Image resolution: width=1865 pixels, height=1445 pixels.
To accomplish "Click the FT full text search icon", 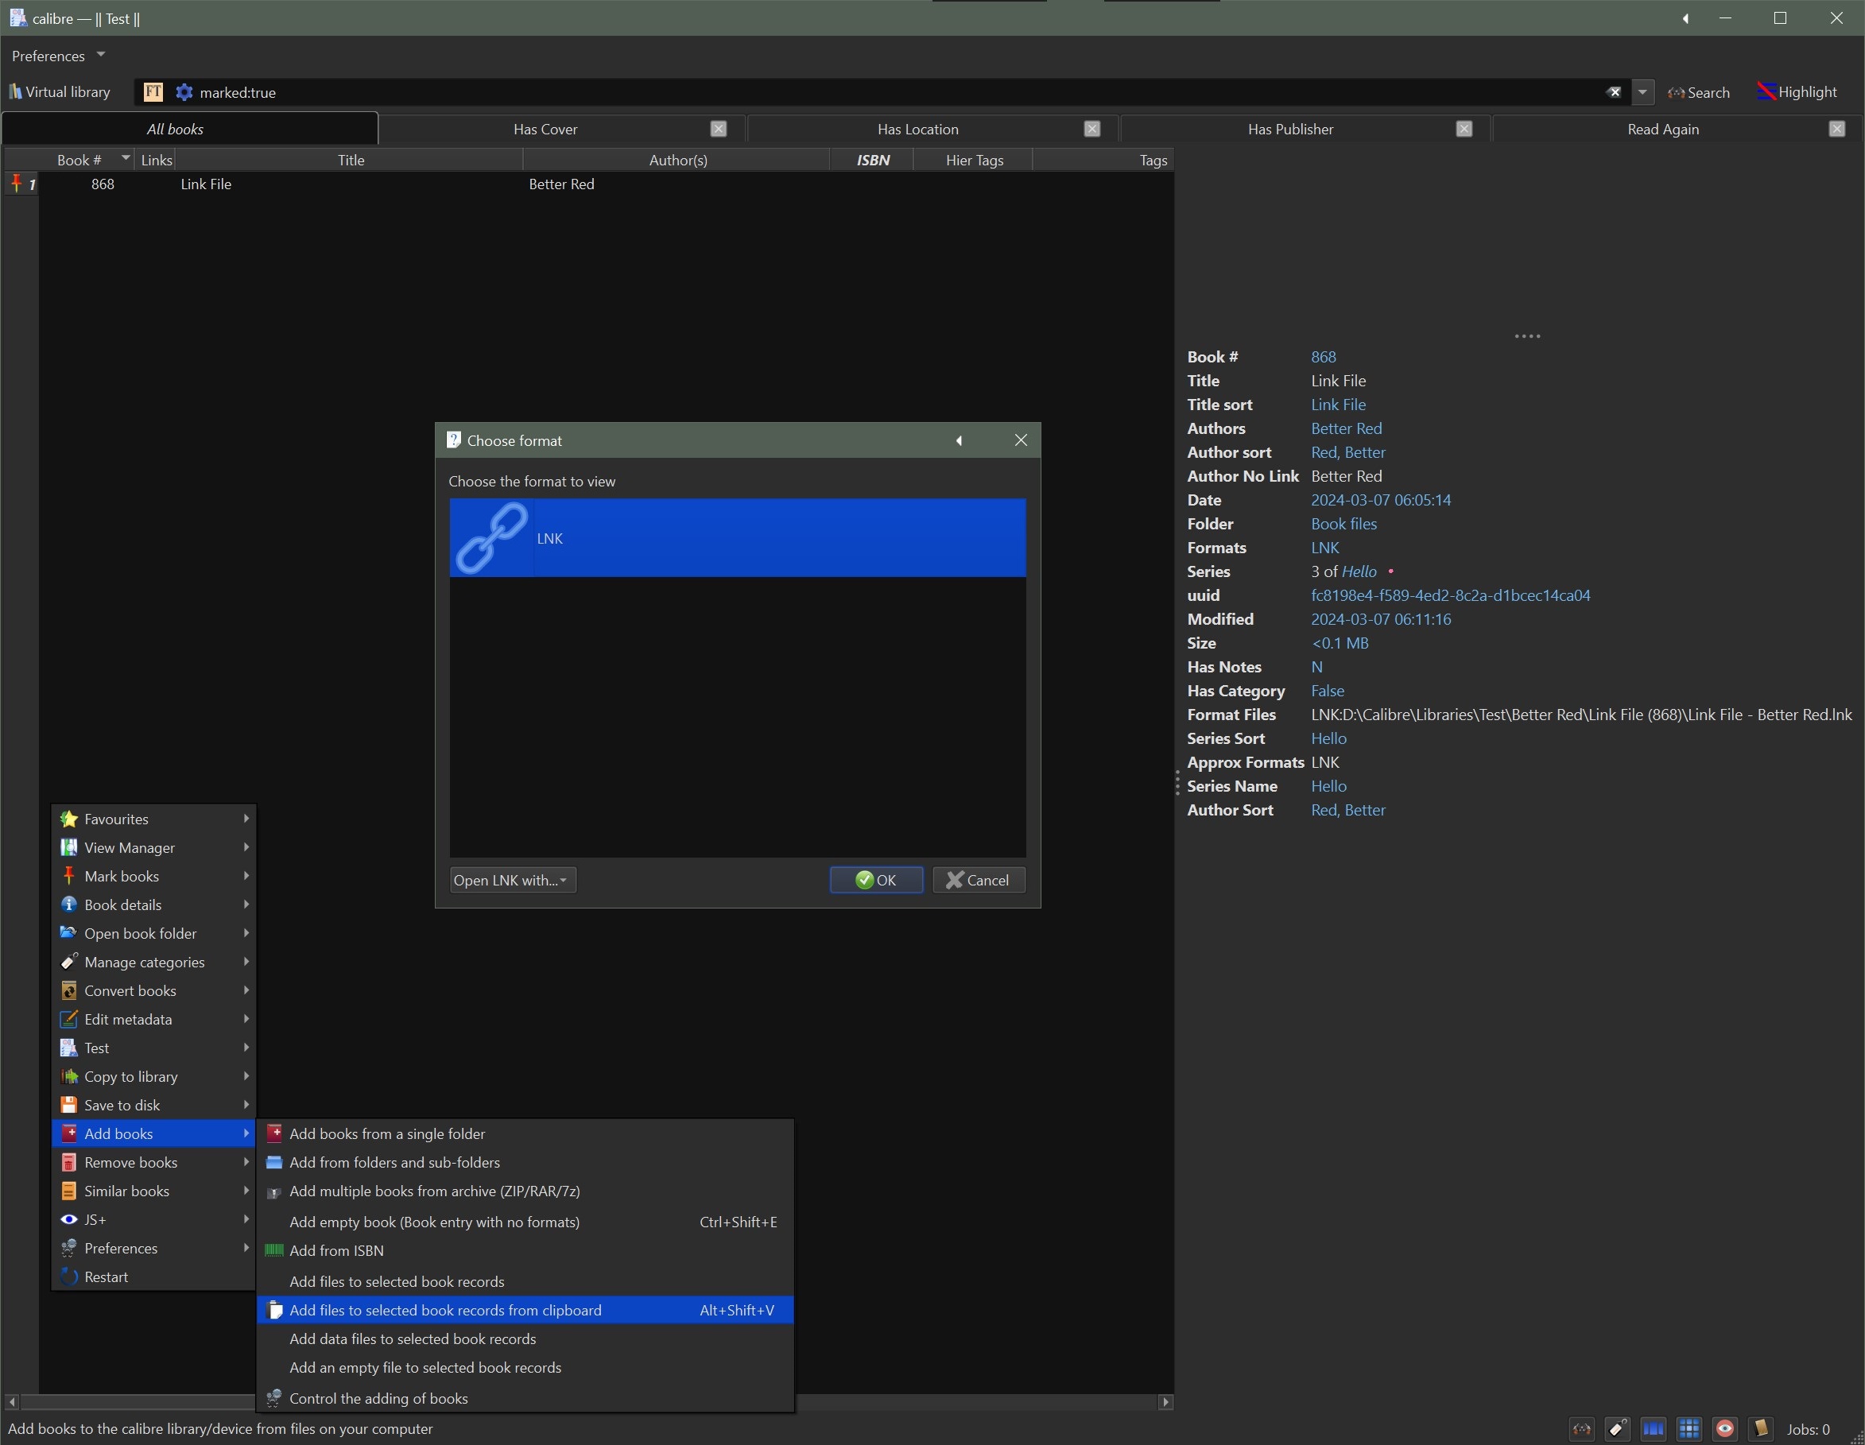I will (153, 92).
